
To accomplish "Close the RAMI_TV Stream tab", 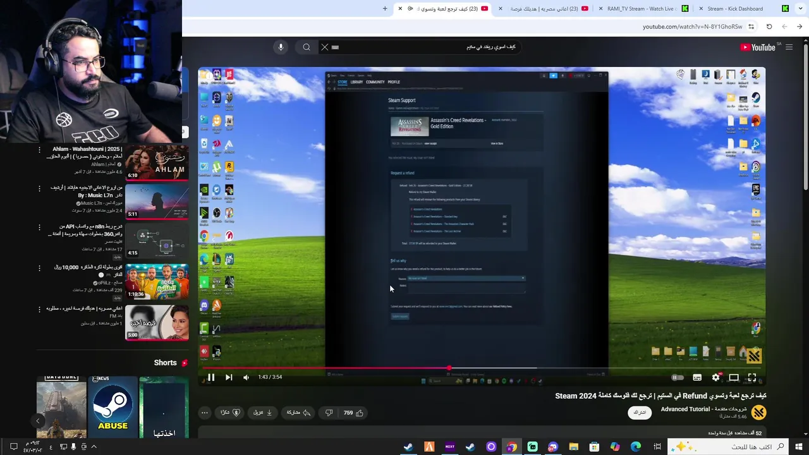I will click(x=601, y=9).
